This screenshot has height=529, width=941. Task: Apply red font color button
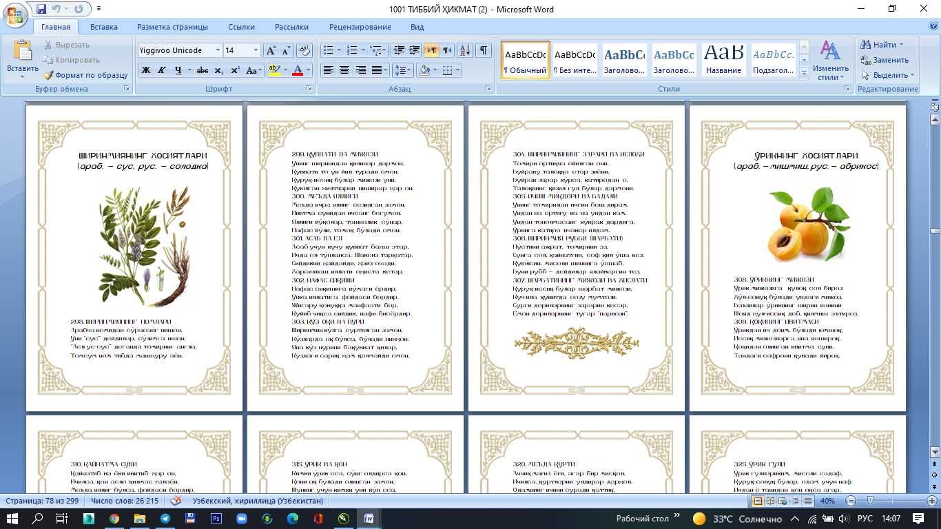(297, 70)
